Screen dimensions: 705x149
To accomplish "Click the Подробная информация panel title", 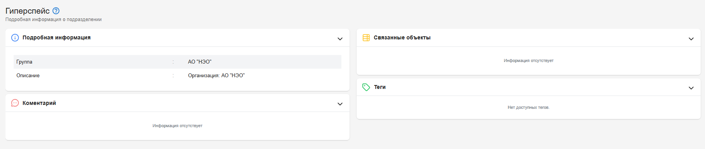I will [x=57, y=37].
